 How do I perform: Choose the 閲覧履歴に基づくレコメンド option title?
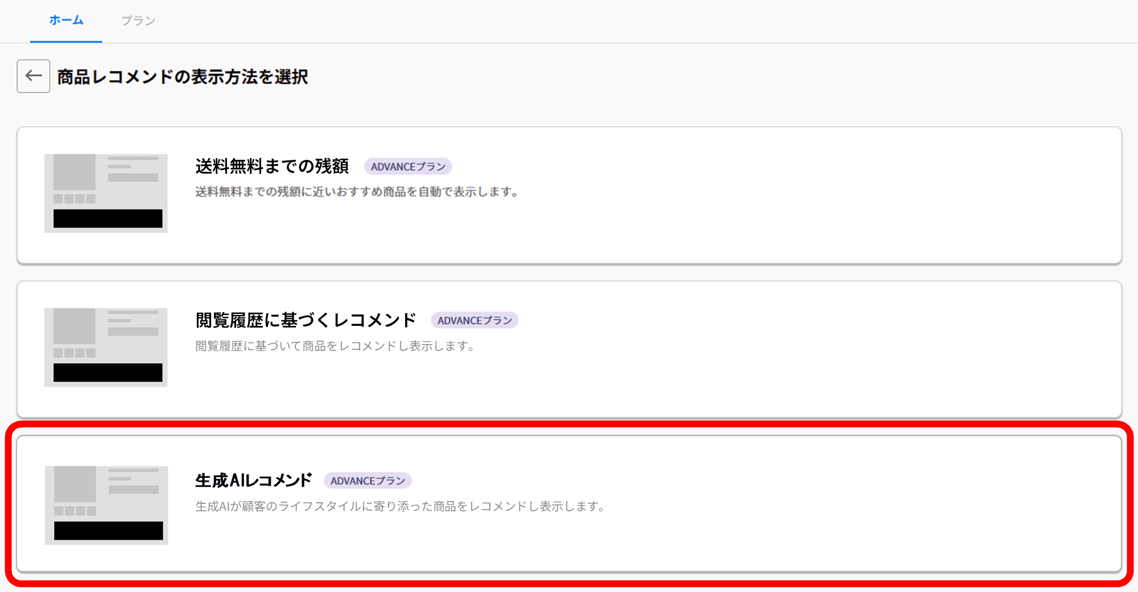click(x=306, y=320)
